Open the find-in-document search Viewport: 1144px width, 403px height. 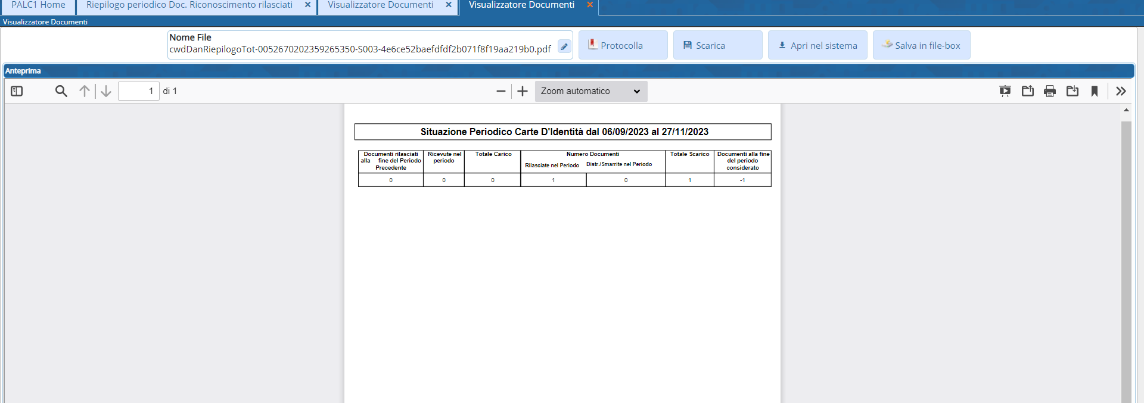coord(61,91)
